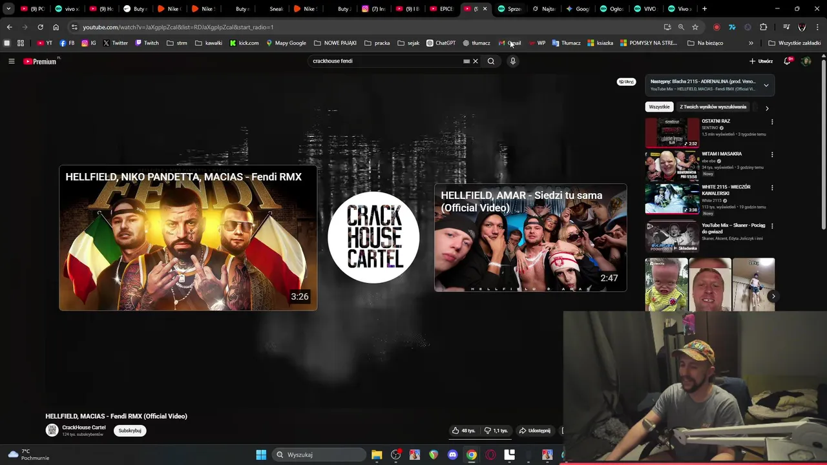Select the Wszystkie filter chip
This screenshot has height=465, width=827.
pyautogui.click(x=659, y=107)
